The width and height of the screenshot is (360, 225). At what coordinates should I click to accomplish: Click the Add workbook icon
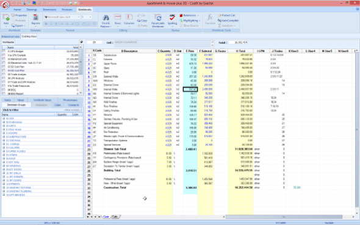click(x=5, y=18)
